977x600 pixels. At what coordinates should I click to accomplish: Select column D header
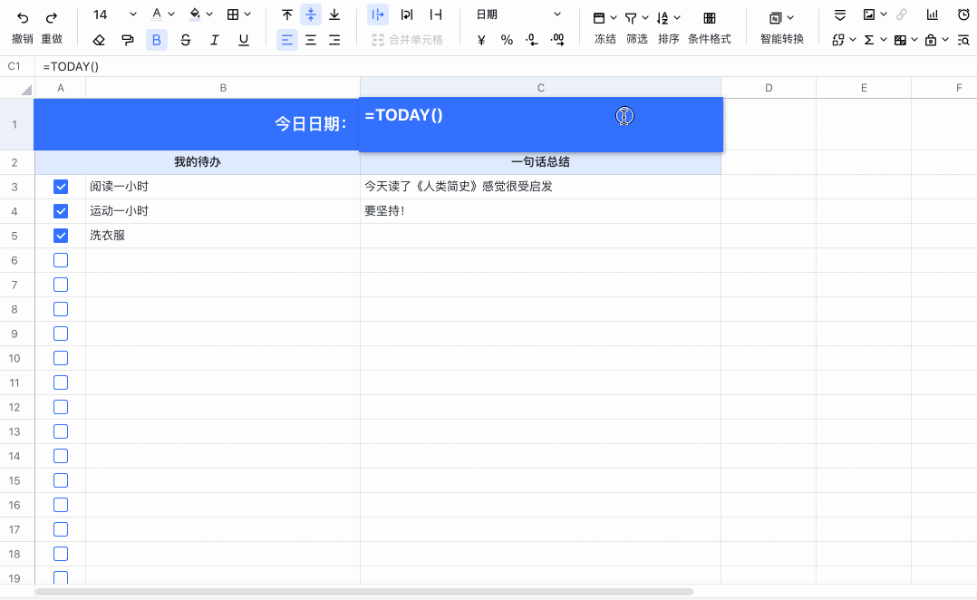pyautogui.click(x=769, y=88)
